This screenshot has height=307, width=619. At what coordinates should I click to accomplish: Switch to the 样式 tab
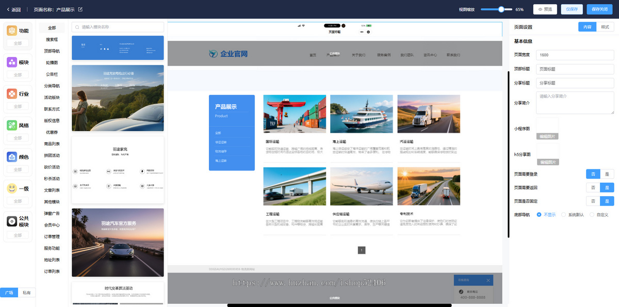[605, 27]
